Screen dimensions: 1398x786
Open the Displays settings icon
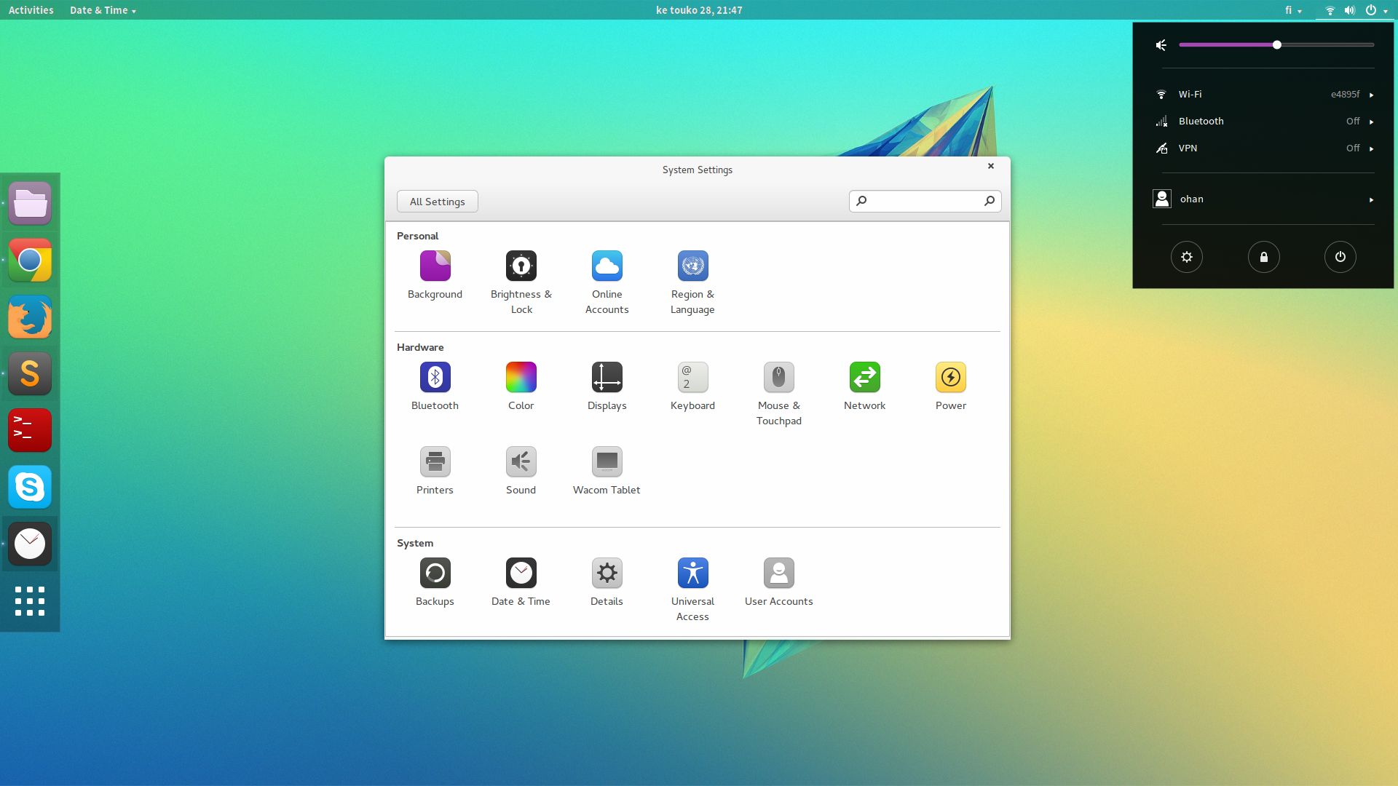pos(607,378)
